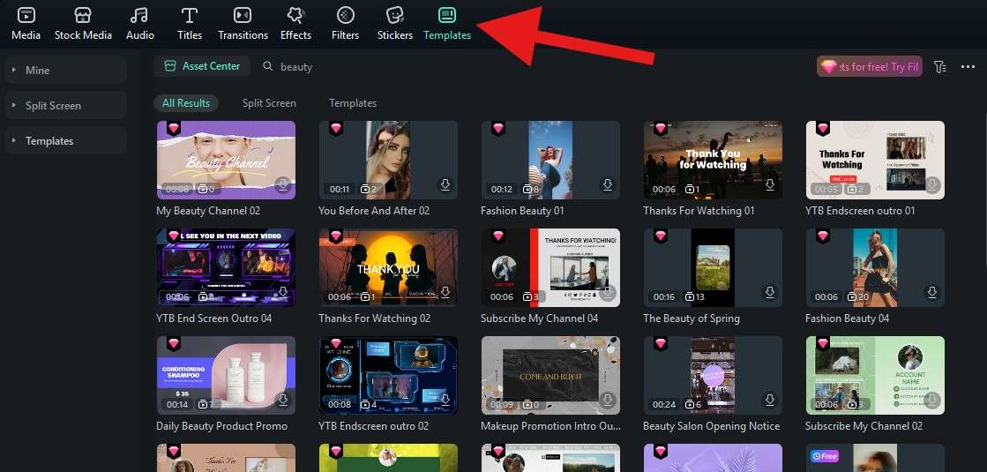Select Fashion Beauty 04 thumbnail
The height and width of the screenshot is (472, 987).
point(875,267)
